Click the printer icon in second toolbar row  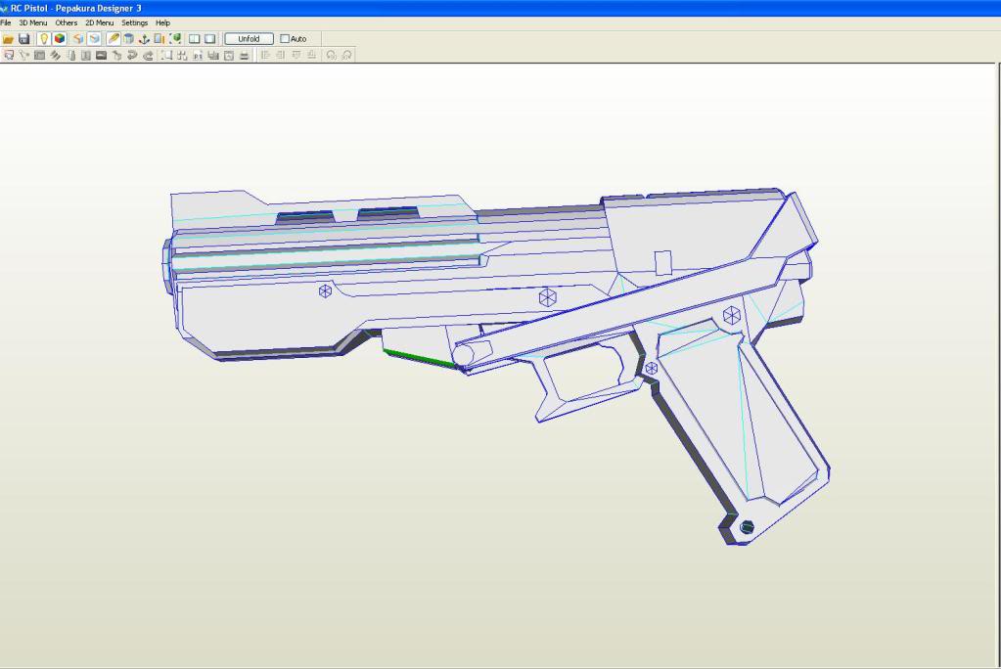click(244, 56)
